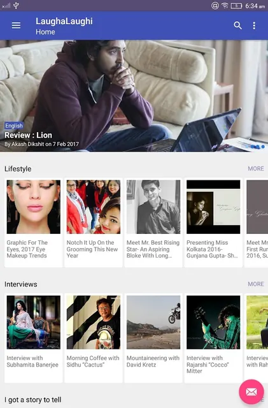The width and height of the screenshot is (268, 408).
Task: Click 'Morning Coffee with Sidhu' title
Action: point(93,361)
